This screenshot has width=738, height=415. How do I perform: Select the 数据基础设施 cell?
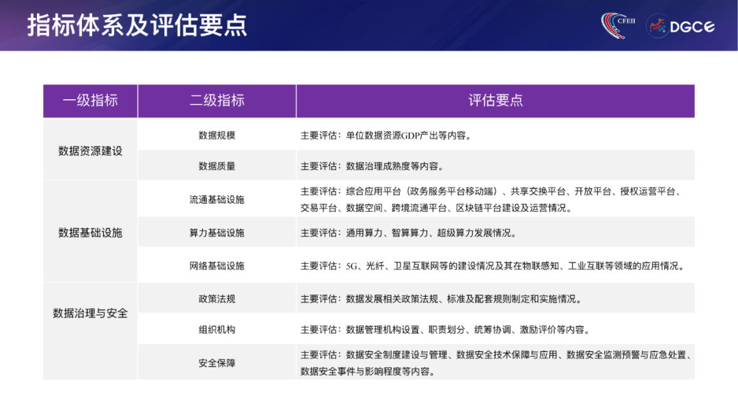click(90, 232)
